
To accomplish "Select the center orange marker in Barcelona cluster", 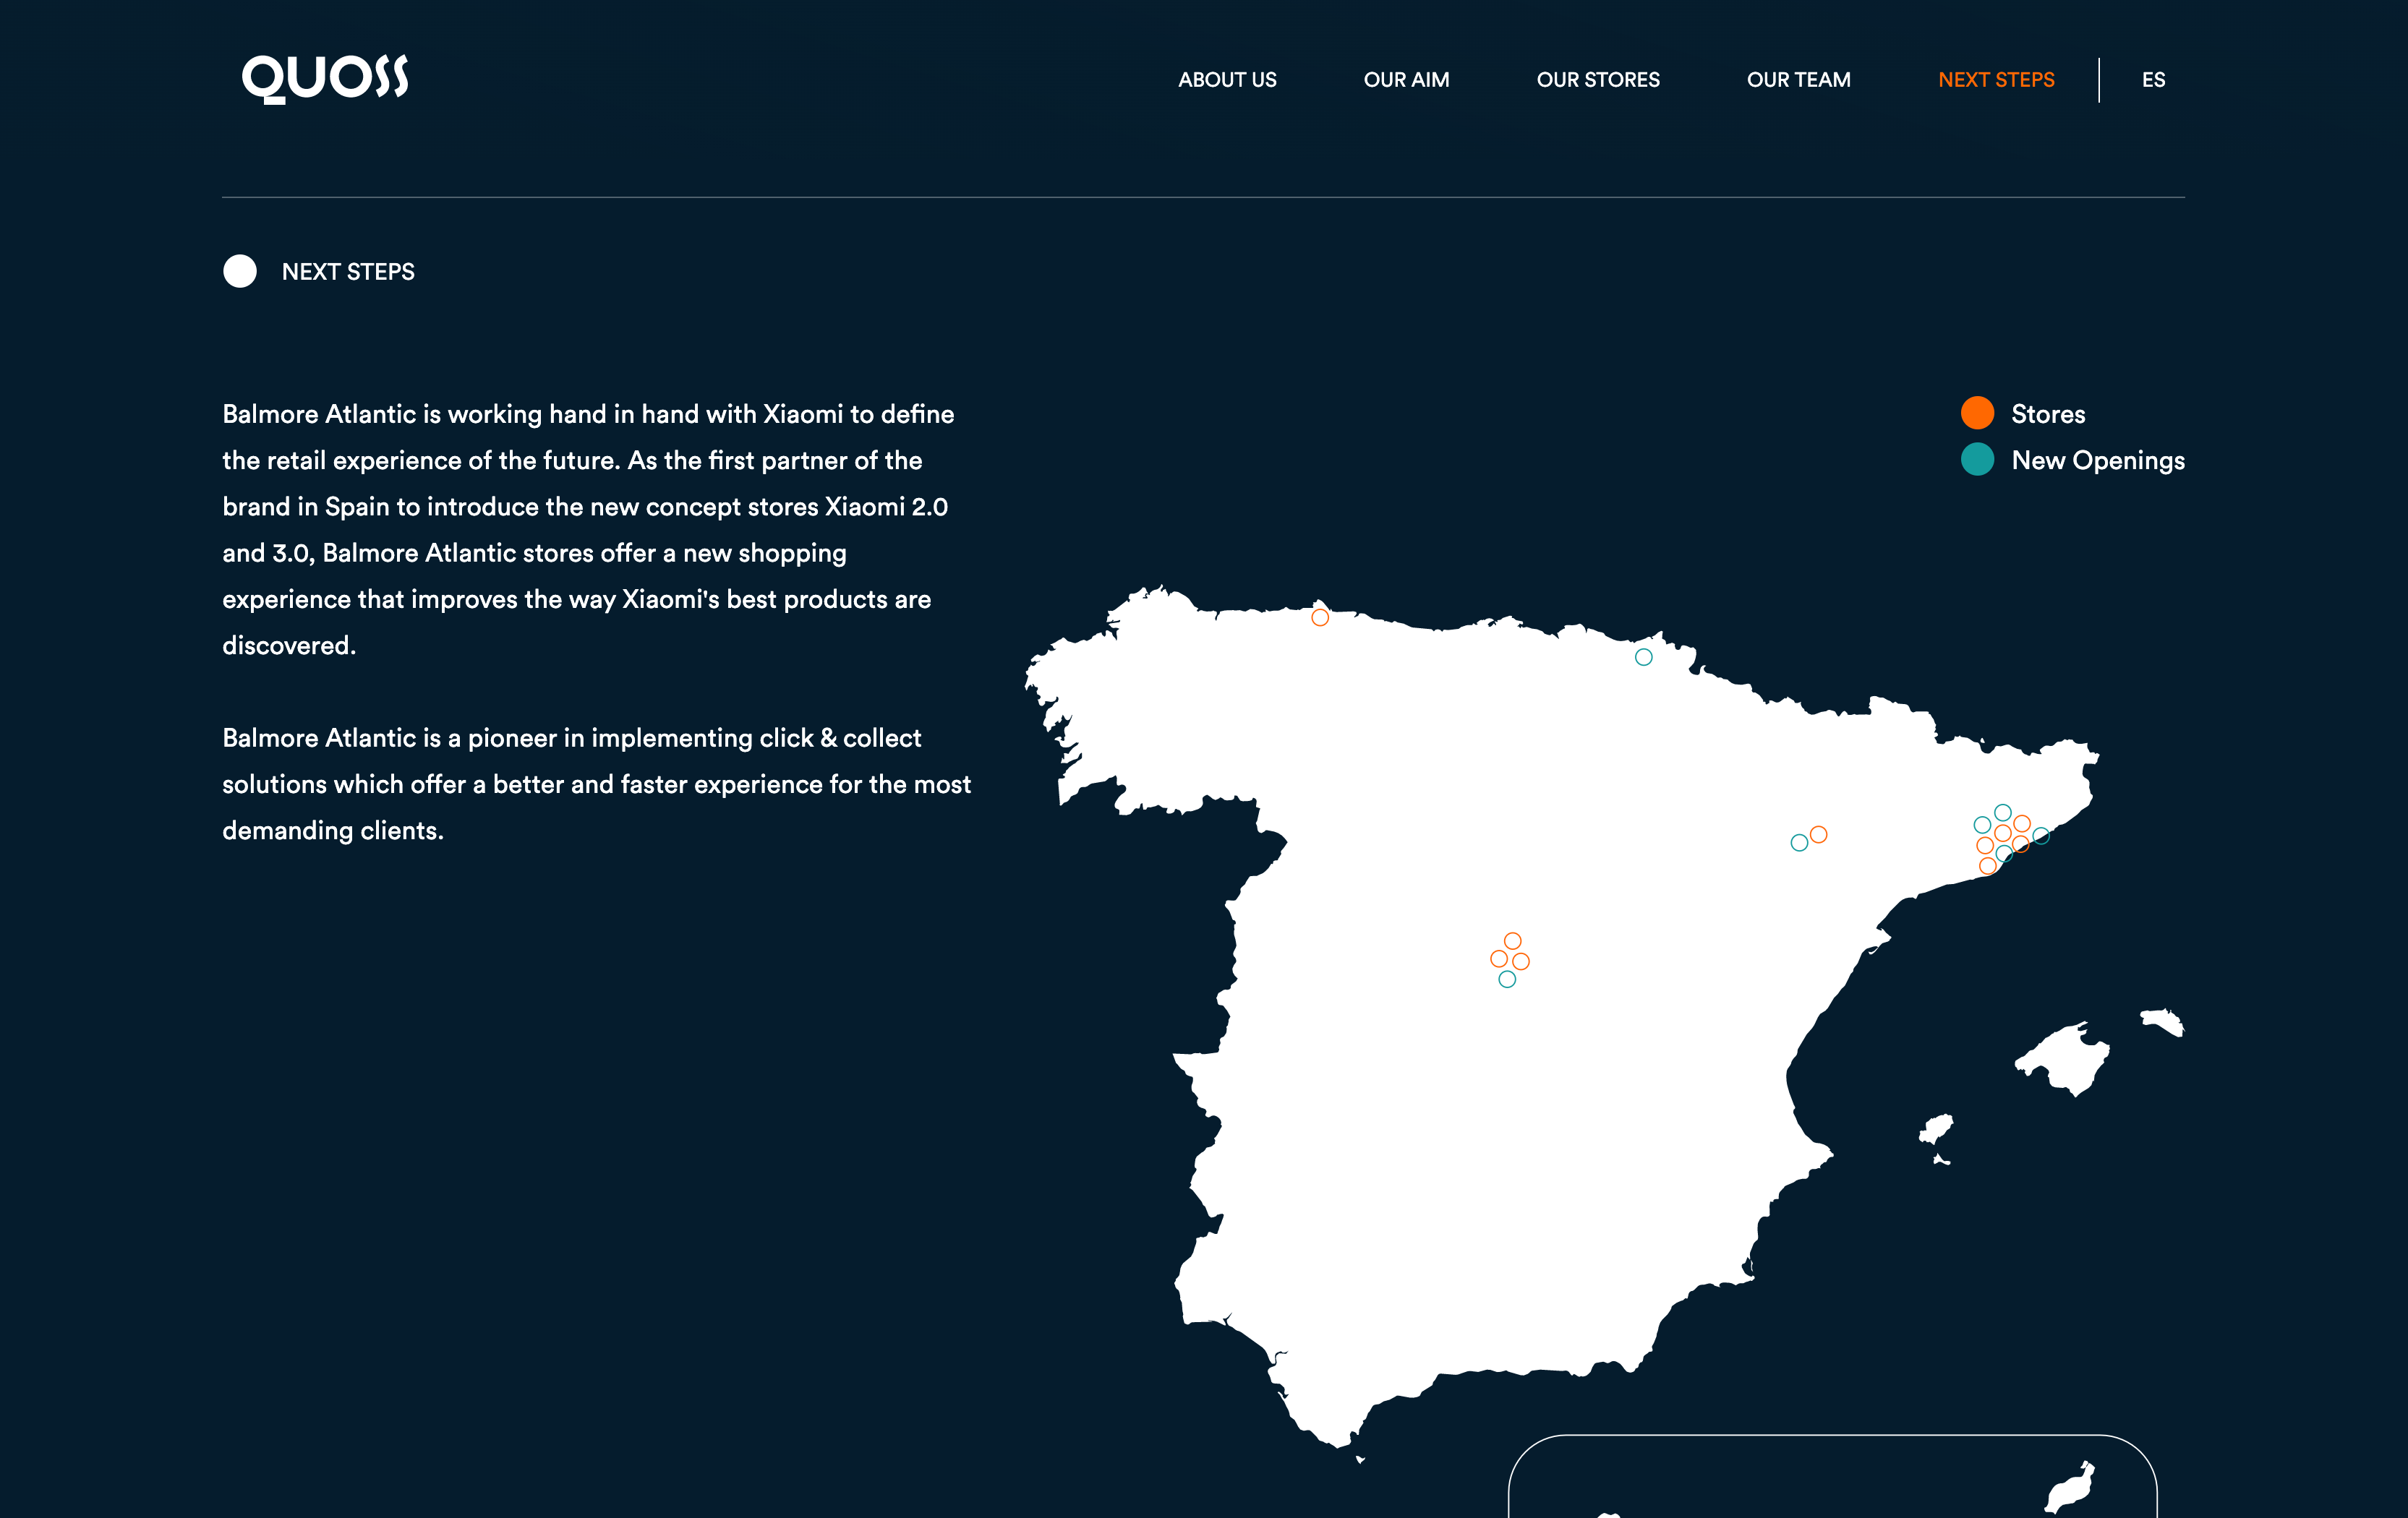I will click(2003, 833).
